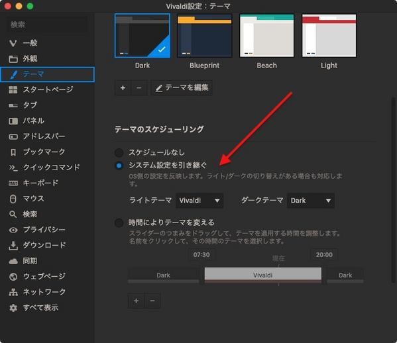The height and width of the screenshot is (343, 397).
Task: Select the Dark theme thumbnail
Action: [x=142, y=36]
